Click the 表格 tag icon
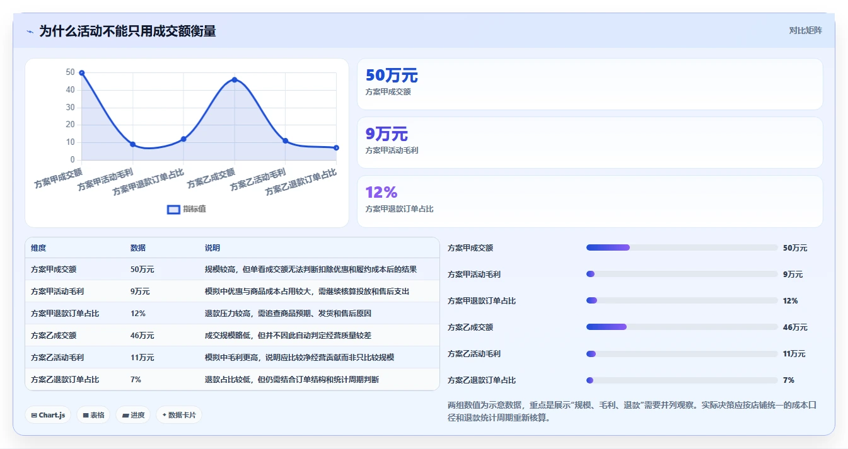 [x=86, y=415]
